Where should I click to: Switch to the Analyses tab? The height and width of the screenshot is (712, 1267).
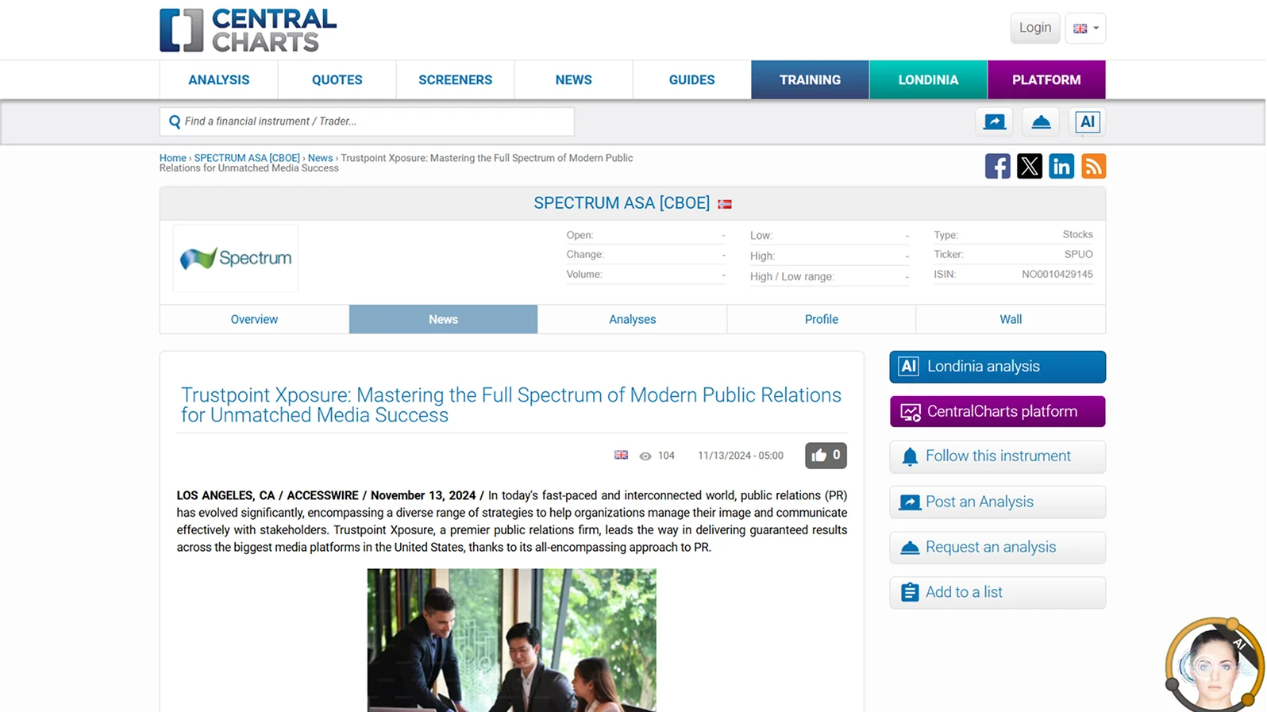click(x=633, y=320)
